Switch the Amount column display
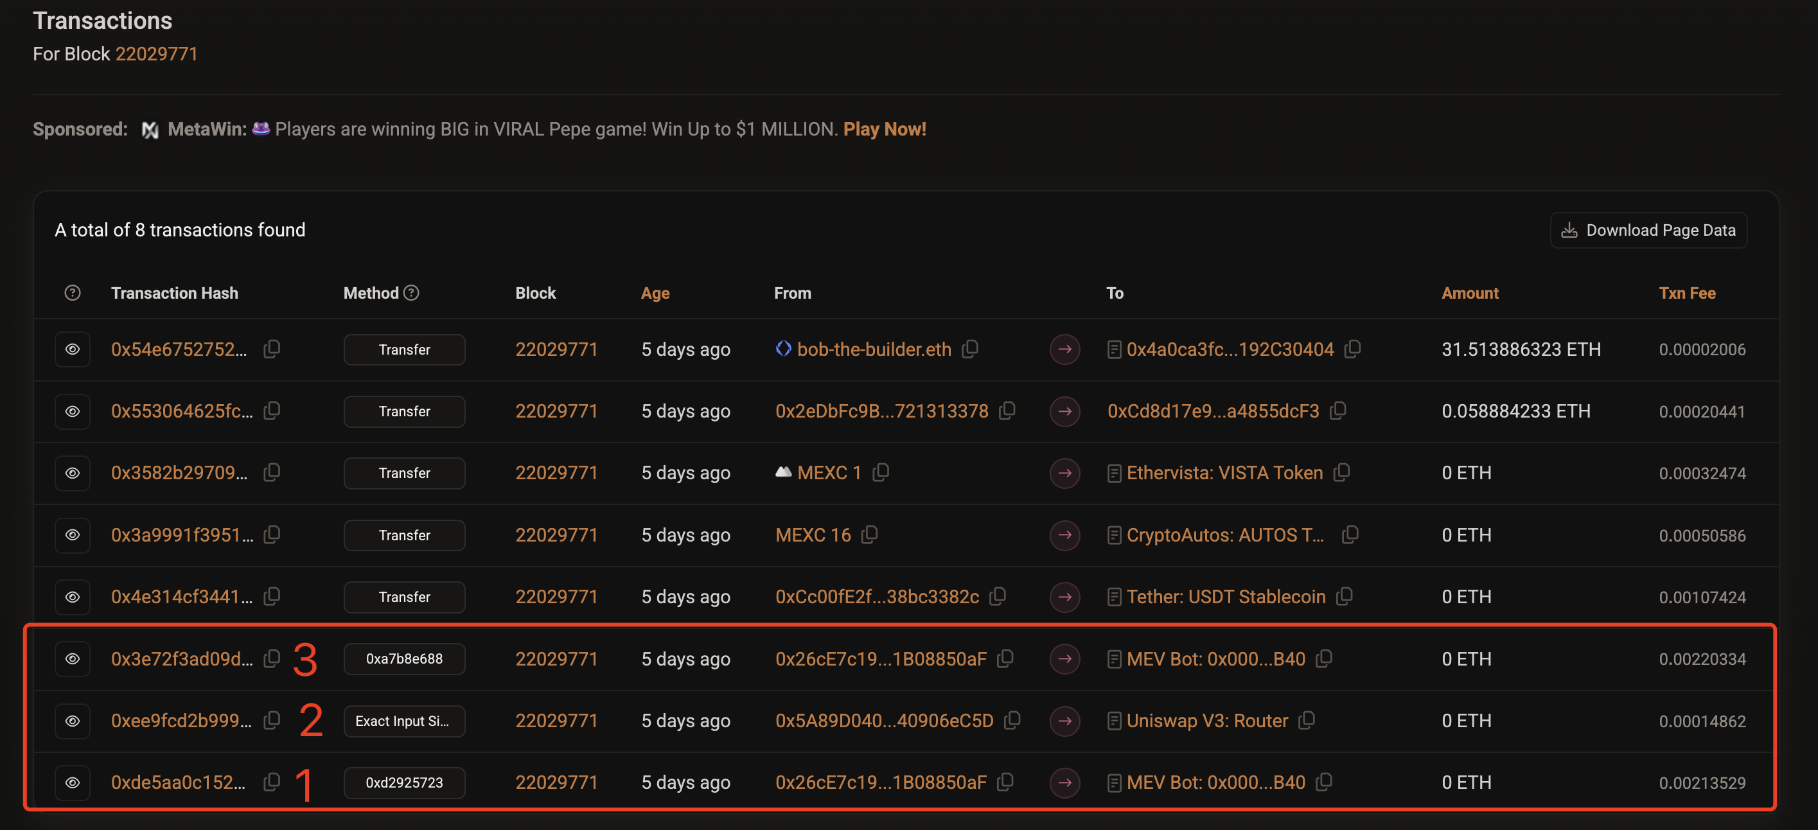 tap(1469, 293)
